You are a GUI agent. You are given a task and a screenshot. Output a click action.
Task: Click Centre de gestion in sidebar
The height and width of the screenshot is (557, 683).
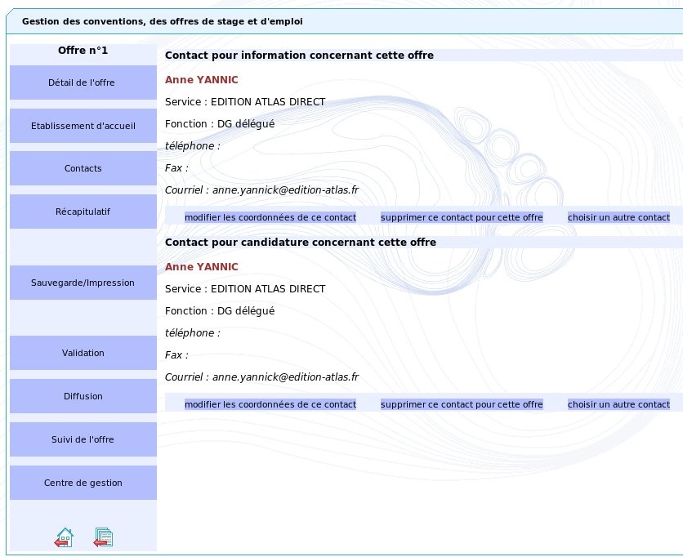pos(83,483)
